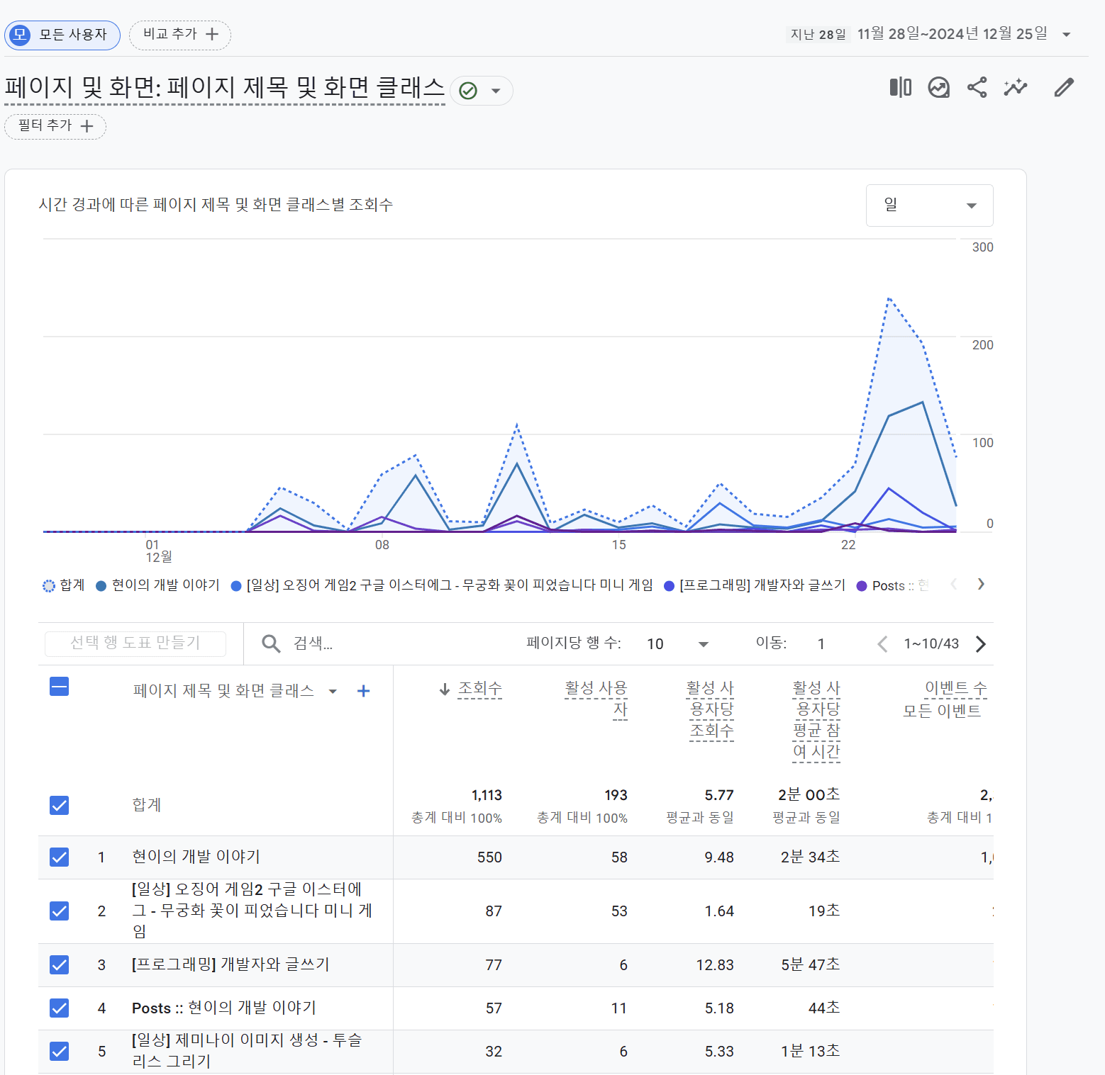Click the green checkmark status icon

click(468, 91)
